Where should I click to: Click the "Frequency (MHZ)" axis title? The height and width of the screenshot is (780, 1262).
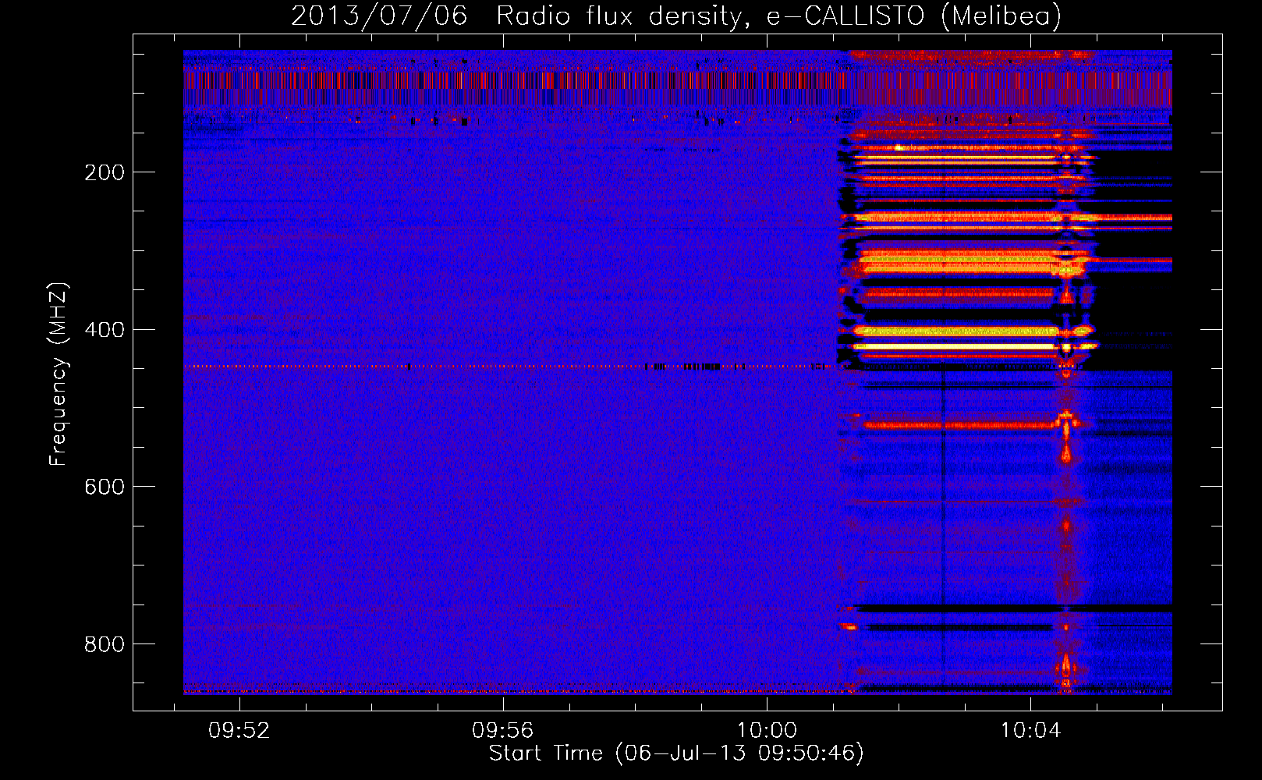click(x=58, y=374)
